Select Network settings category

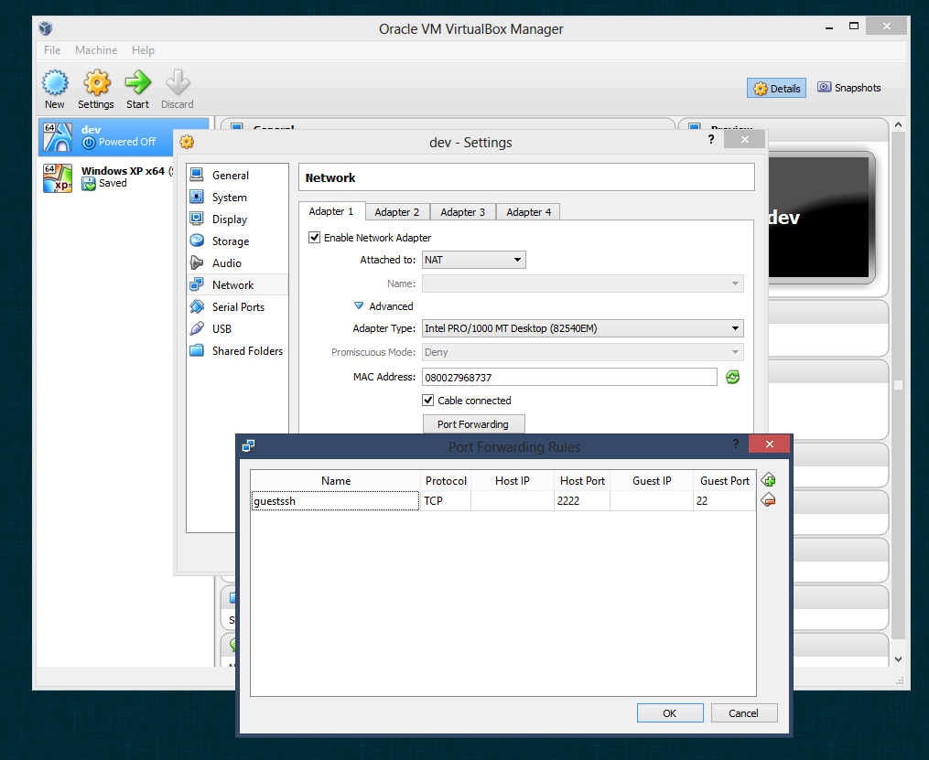coord(238,284)
